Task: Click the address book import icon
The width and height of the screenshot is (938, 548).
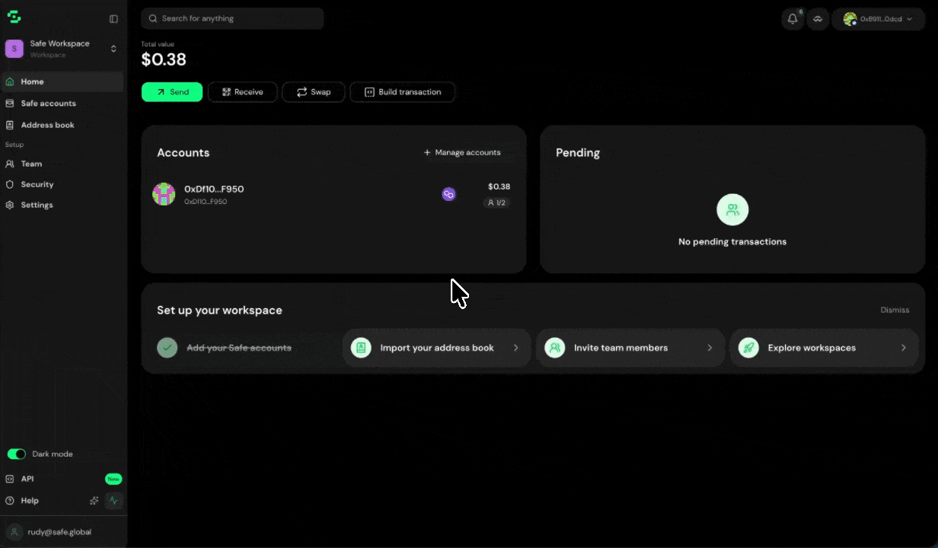Action: [x=361, y=348]
